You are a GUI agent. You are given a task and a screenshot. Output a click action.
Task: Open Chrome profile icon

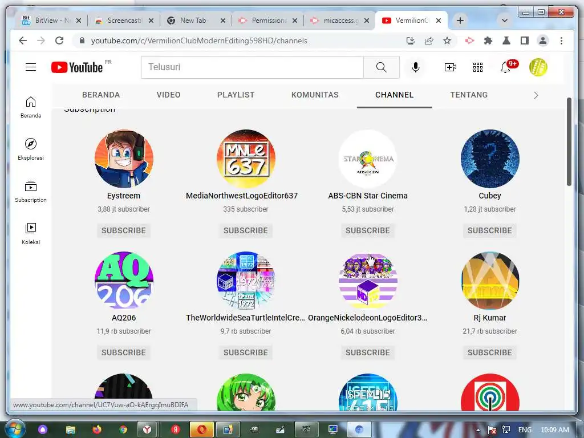(x=543, y=40)
